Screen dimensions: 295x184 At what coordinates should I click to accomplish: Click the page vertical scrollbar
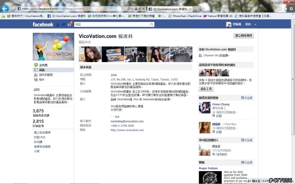point(293,79)
